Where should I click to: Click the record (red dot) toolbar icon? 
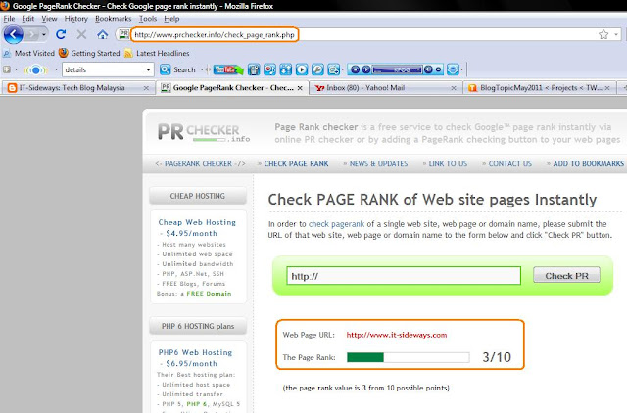(x=269, y=69)
